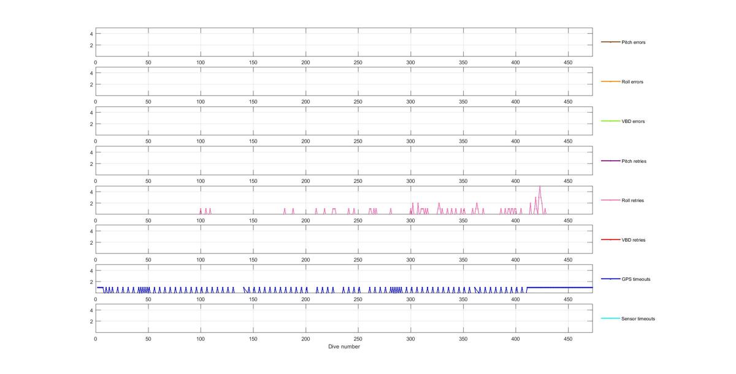Select the pink Roll retries legend line
The width and height of the screenshot is (736, 374).
(610, 200)
